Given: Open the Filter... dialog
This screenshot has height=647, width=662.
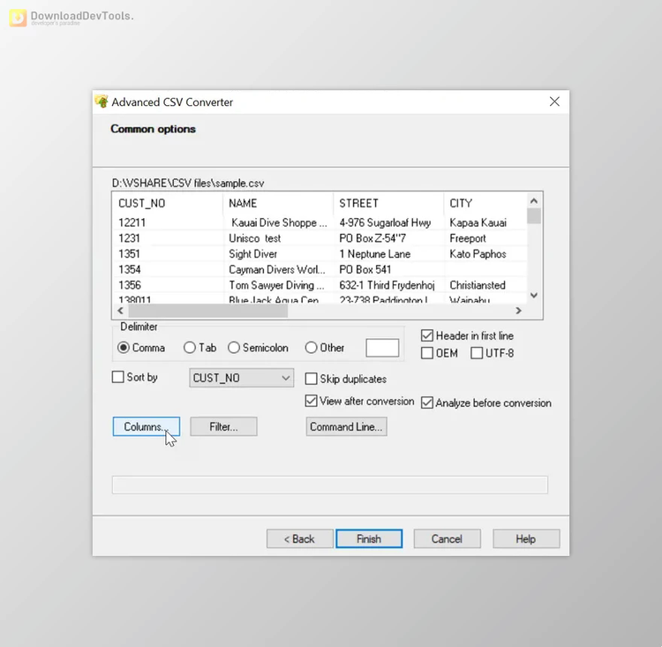Looking at the screenshot, I should point(223,426).
